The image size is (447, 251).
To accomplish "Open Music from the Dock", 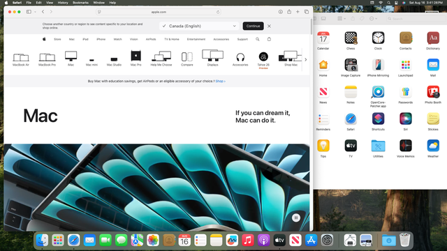I will (x=248, y=241).
